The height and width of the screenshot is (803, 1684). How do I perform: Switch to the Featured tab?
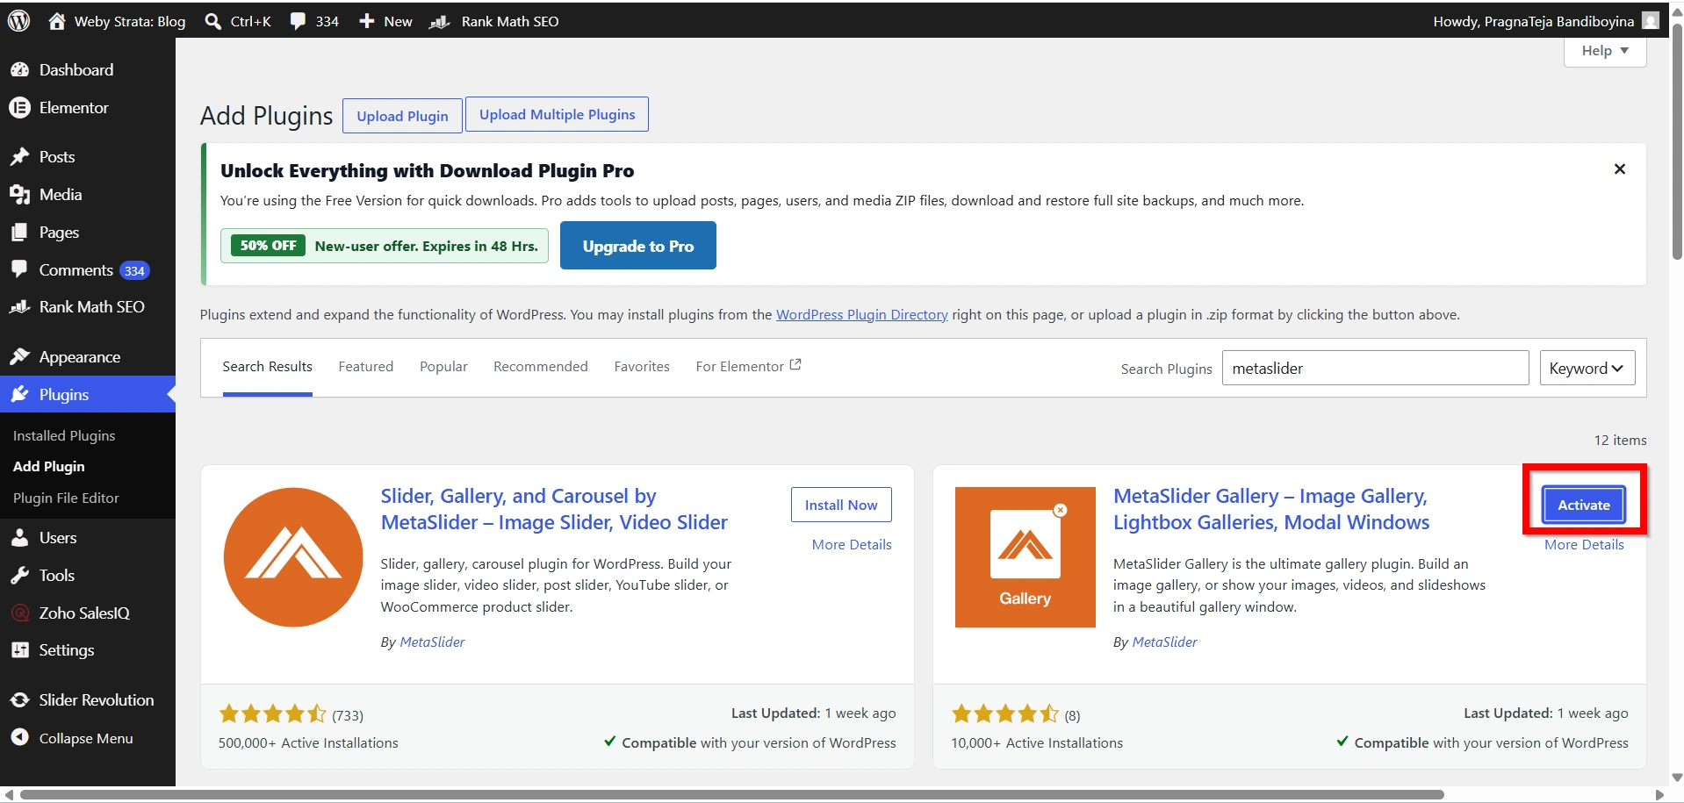(x=366, y=367)
